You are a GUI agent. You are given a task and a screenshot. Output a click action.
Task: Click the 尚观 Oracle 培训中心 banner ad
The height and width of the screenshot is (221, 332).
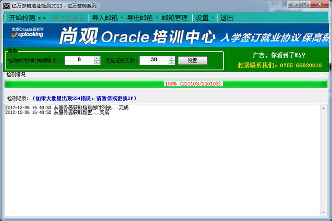click(x=166, y=35)
